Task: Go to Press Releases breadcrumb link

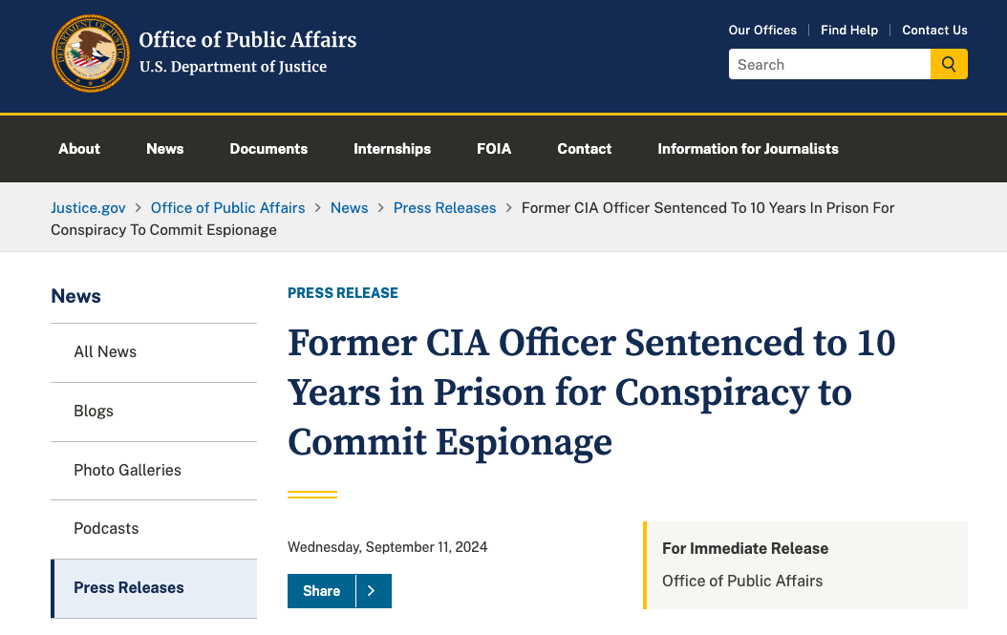Action: pos(444,207)
